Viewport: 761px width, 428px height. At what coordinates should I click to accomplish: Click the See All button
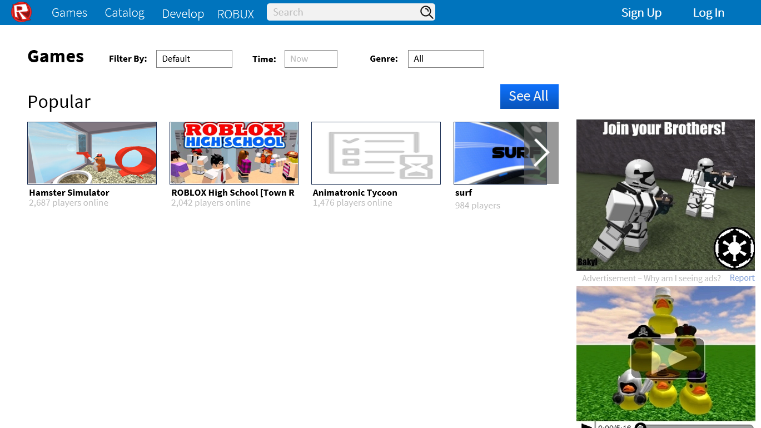[529, 96]
